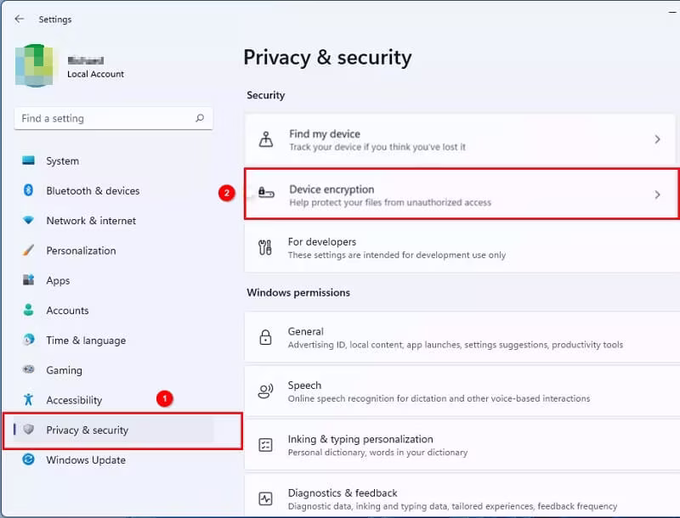Click the Find my device icon
This screenshot has width=680, height=518.
265,140
